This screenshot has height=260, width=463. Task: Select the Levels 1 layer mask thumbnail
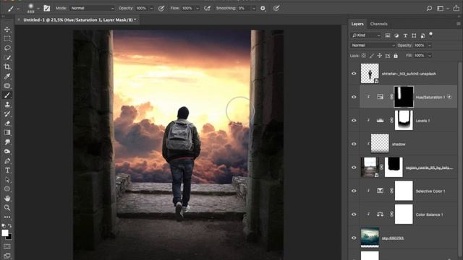[404, 121]
